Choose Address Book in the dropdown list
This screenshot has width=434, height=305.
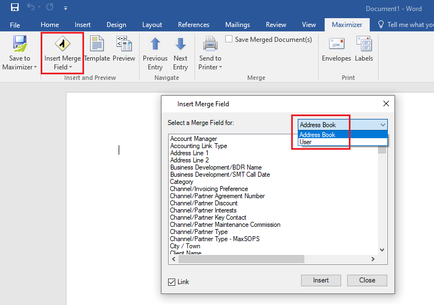coord(343,135)
